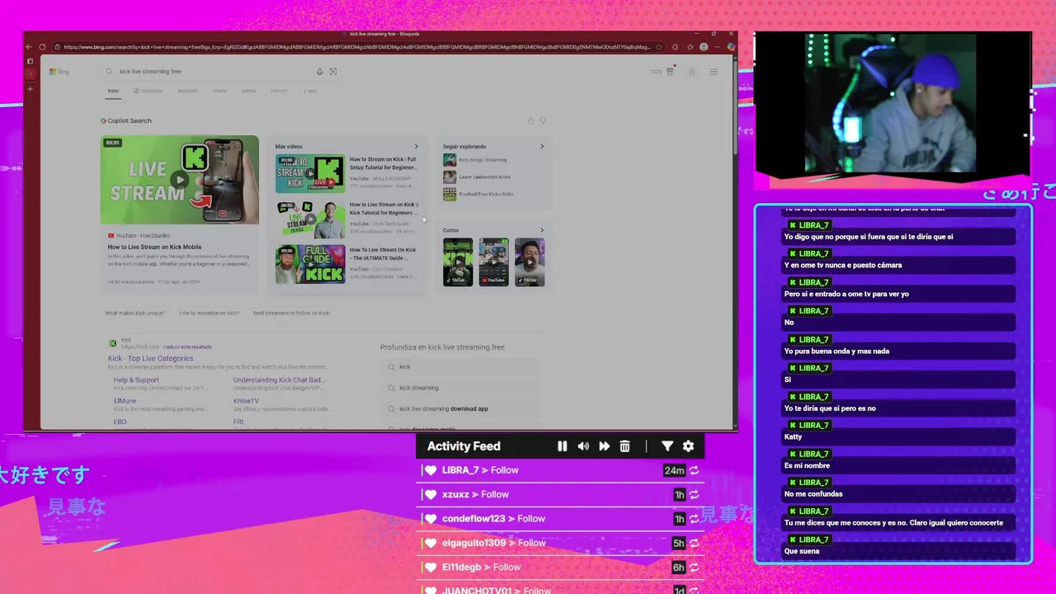Click heart icon beside xzuxz follow
The height and width of the screenshot is (594, 1056).
430,494
